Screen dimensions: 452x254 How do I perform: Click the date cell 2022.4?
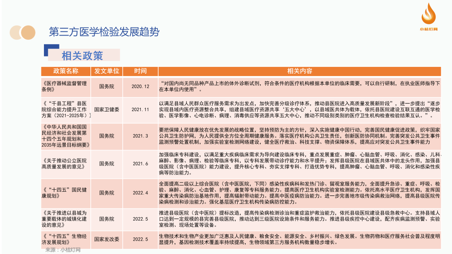coord(140,193)
